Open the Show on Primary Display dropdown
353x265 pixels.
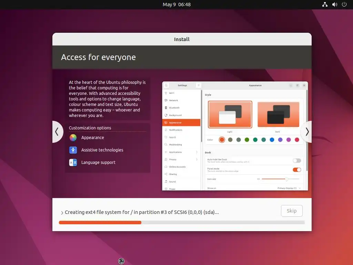click(x=289, y=188)
